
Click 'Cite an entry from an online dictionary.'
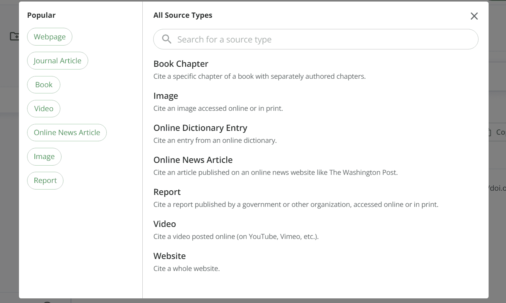[x=215, y=140]
